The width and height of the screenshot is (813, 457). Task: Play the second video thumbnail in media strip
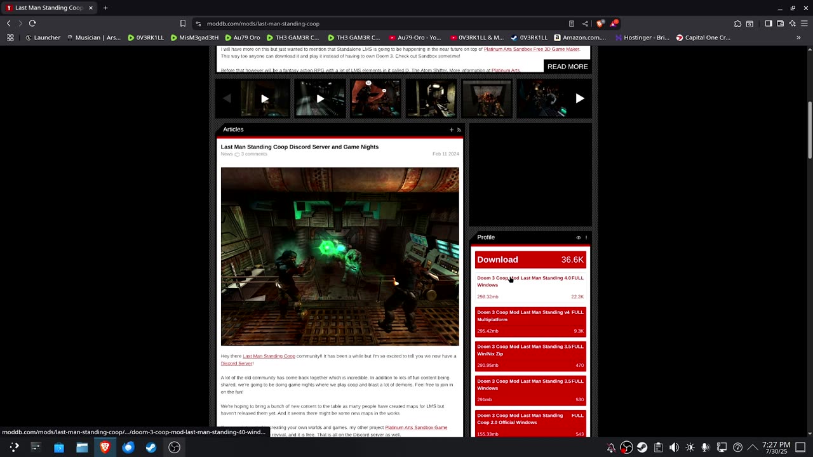pos(320,98)
